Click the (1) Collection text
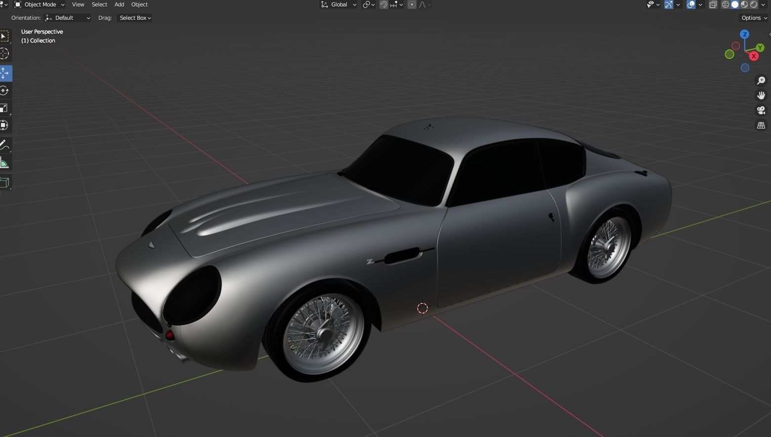Image resolution: width=771 pixels, height=437 pixels. click(38, 41)
